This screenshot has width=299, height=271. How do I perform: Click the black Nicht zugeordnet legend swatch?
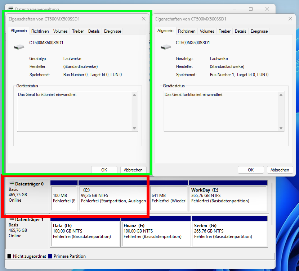[9, 256]
